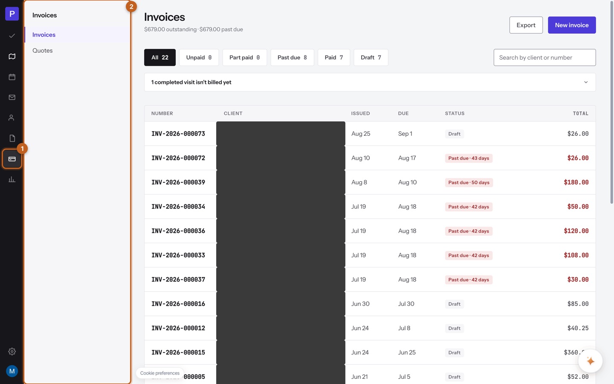Image resolution: width=614 pixels, height=384 pixels.
Task: Click the Export button
Action: [526, 25]
